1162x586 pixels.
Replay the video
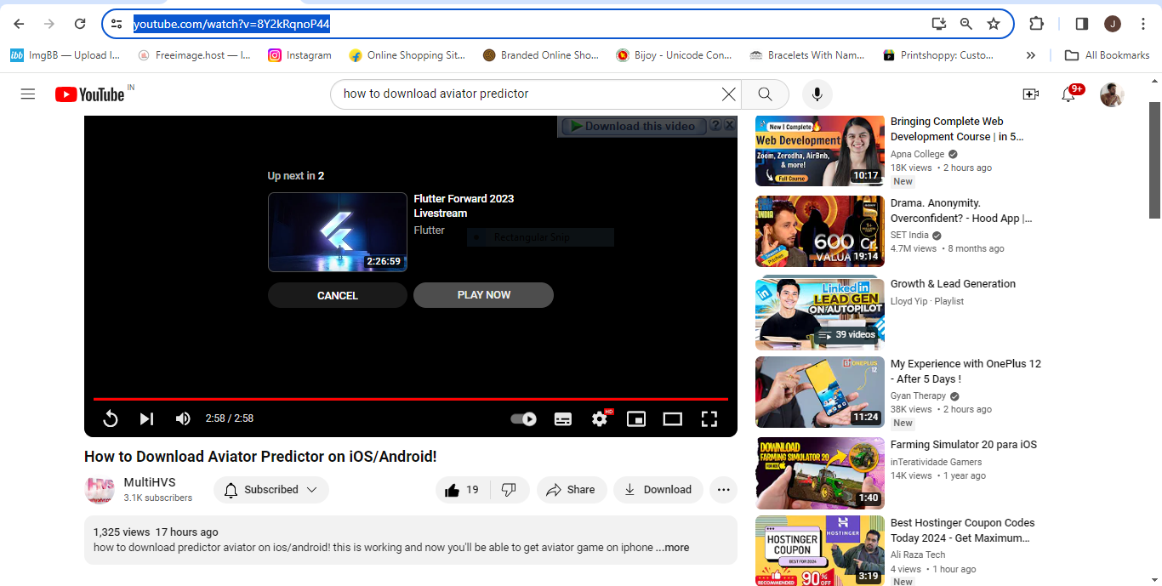coord(111,418)
